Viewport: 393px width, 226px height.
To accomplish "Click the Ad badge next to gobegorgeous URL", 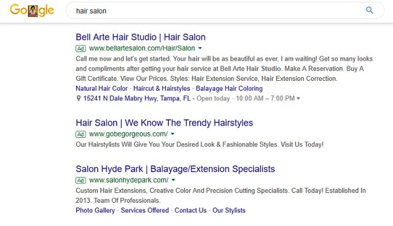I will pos(80,134).
